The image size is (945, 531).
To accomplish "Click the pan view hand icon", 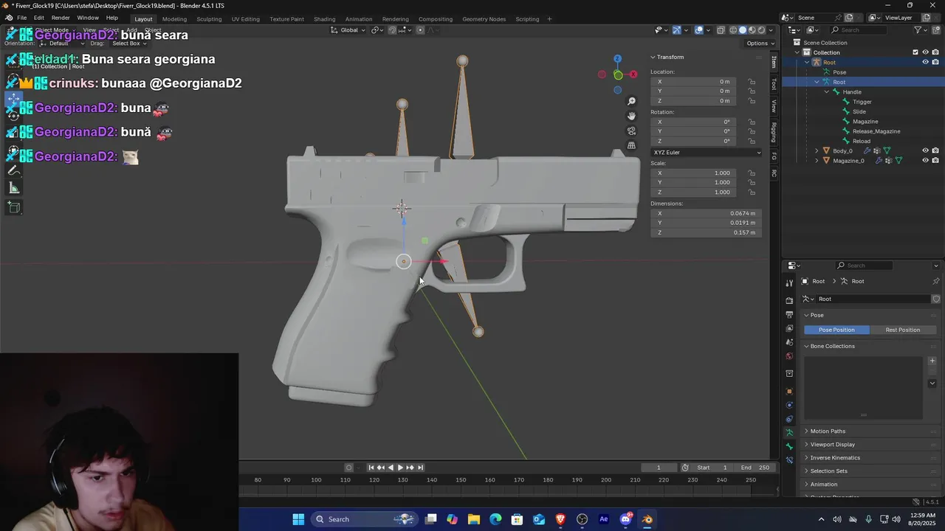I will 631,116.
